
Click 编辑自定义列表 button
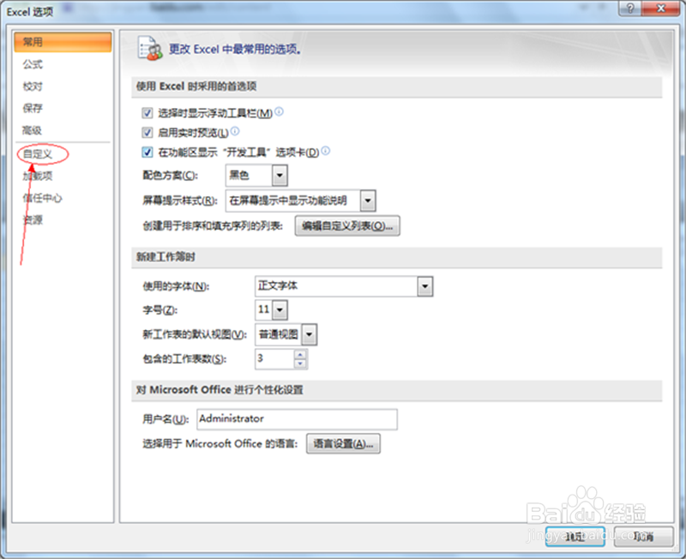click(x=347, y=225)
